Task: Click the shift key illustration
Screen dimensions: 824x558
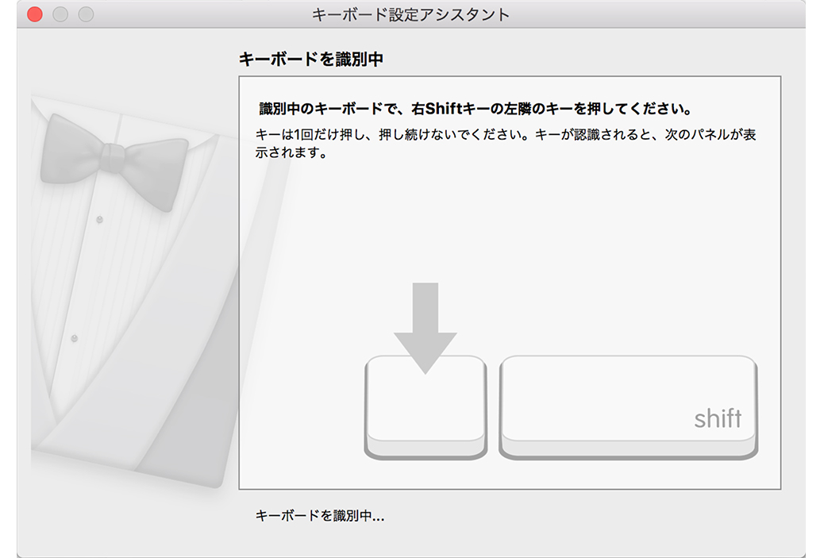Action: pos(629,407)
